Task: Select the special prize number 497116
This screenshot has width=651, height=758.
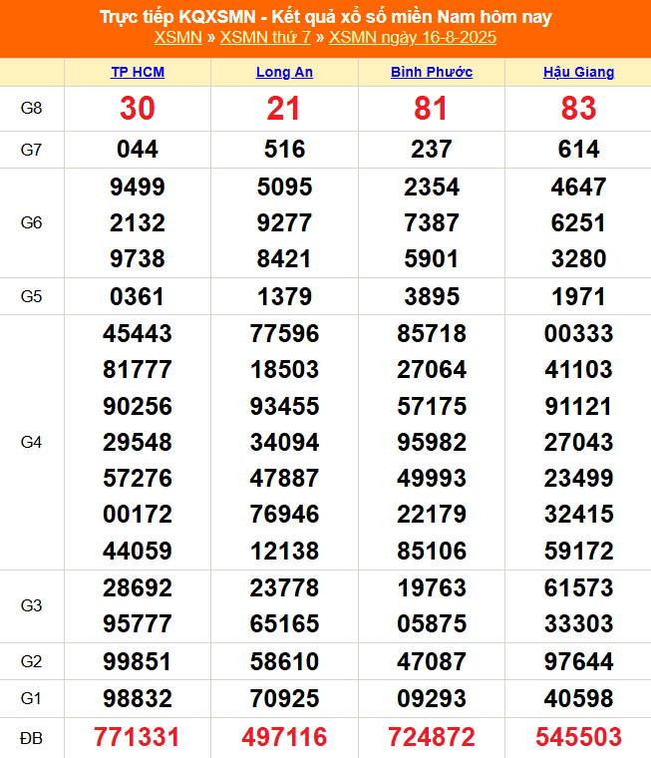Action: click(x=284, y=737)
